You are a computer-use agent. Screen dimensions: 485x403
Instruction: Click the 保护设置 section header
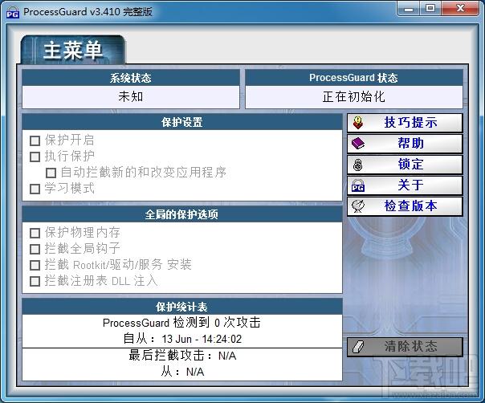coord(182,122)
